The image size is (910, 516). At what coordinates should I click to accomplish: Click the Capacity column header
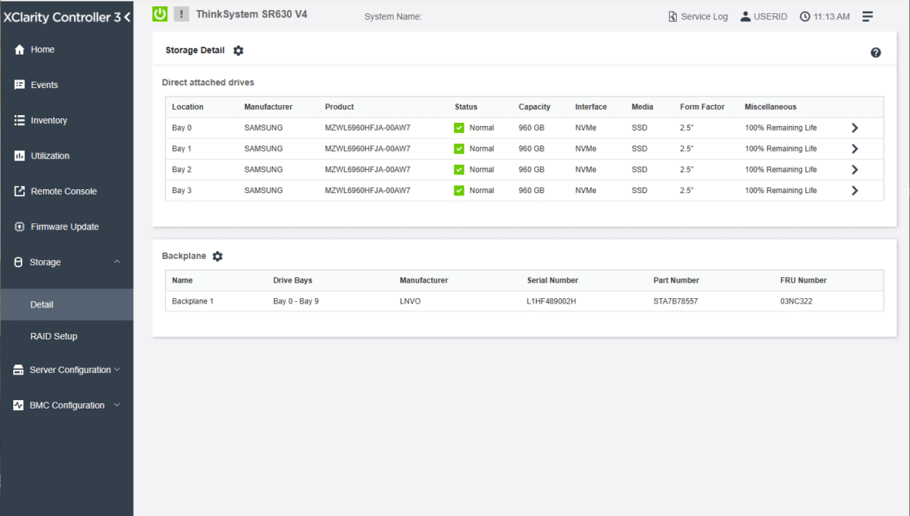[x=534, y=107]
